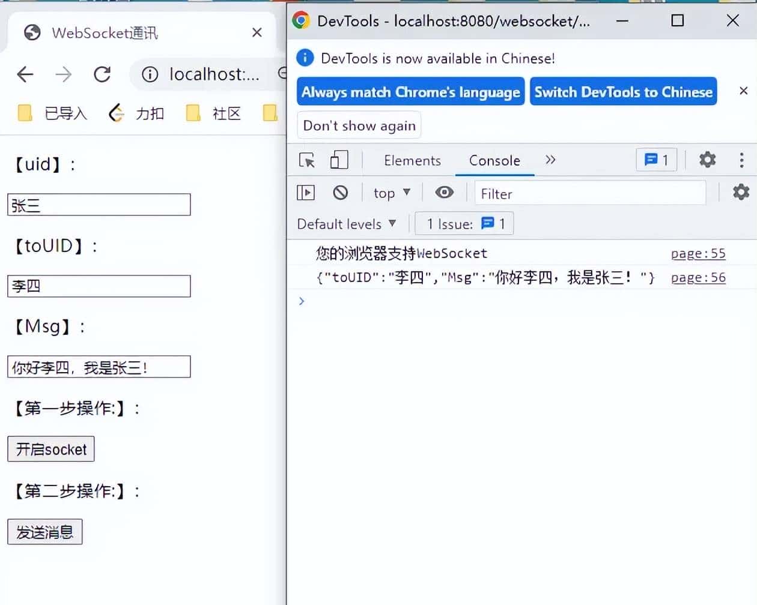
Task: Open the live expression eye icon
Action: tap(445, 192)
